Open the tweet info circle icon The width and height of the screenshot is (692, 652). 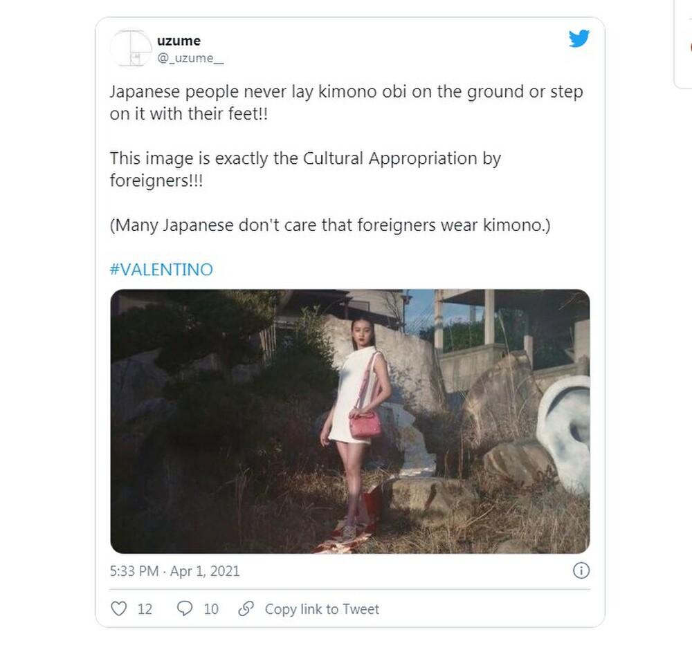581,570
